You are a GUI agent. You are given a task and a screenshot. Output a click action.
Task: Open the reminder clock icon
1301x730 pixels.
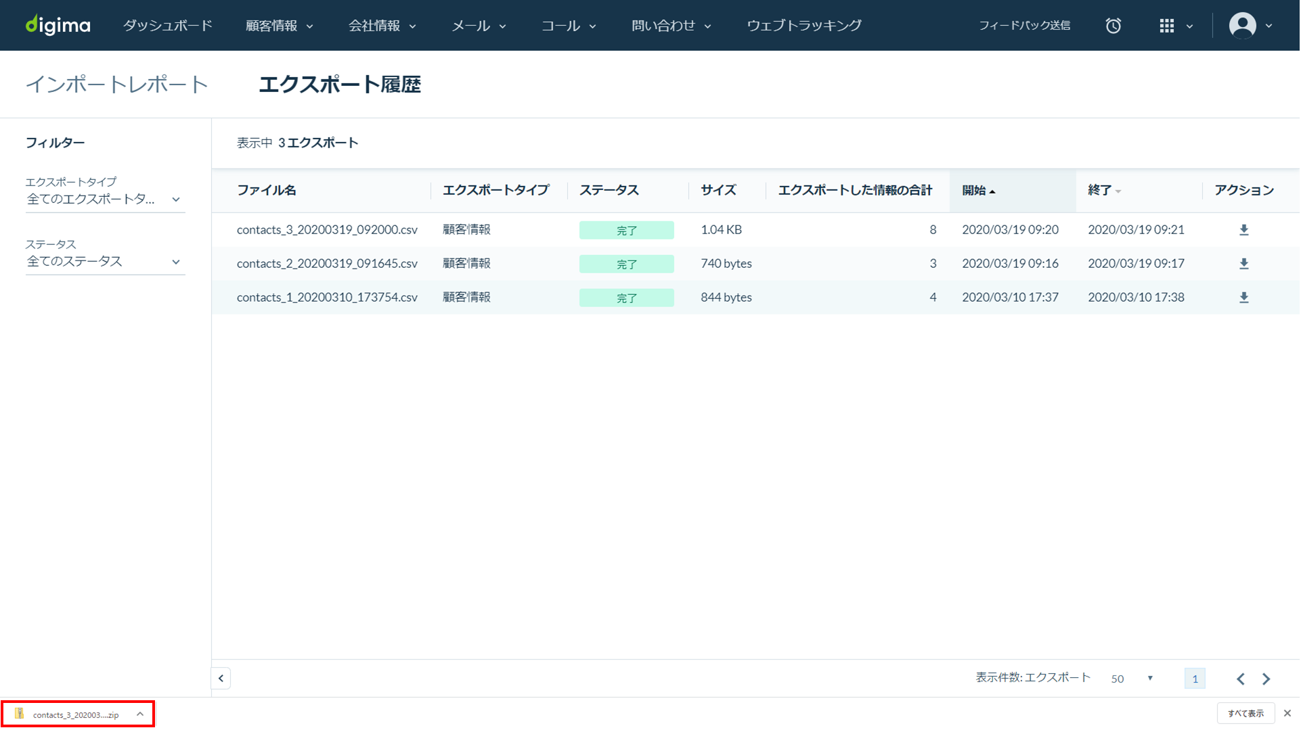(1113, 26)
